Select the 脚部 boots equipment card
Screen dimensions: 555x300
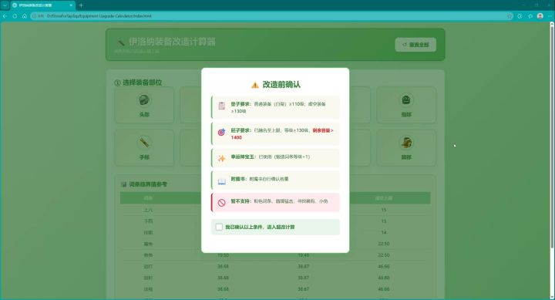[406, 147]
